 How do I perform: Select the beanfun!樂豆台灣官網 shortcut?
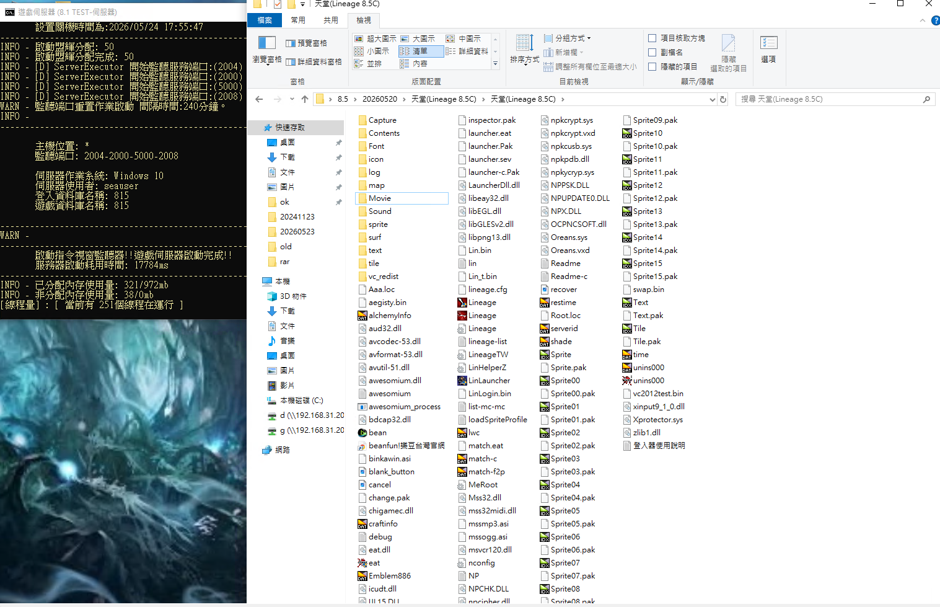pyautogui.click(x=402, y=446)
